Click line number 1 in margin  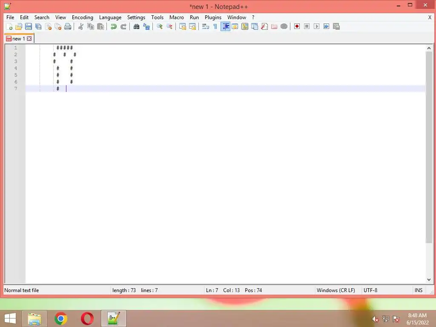(16, 48)
